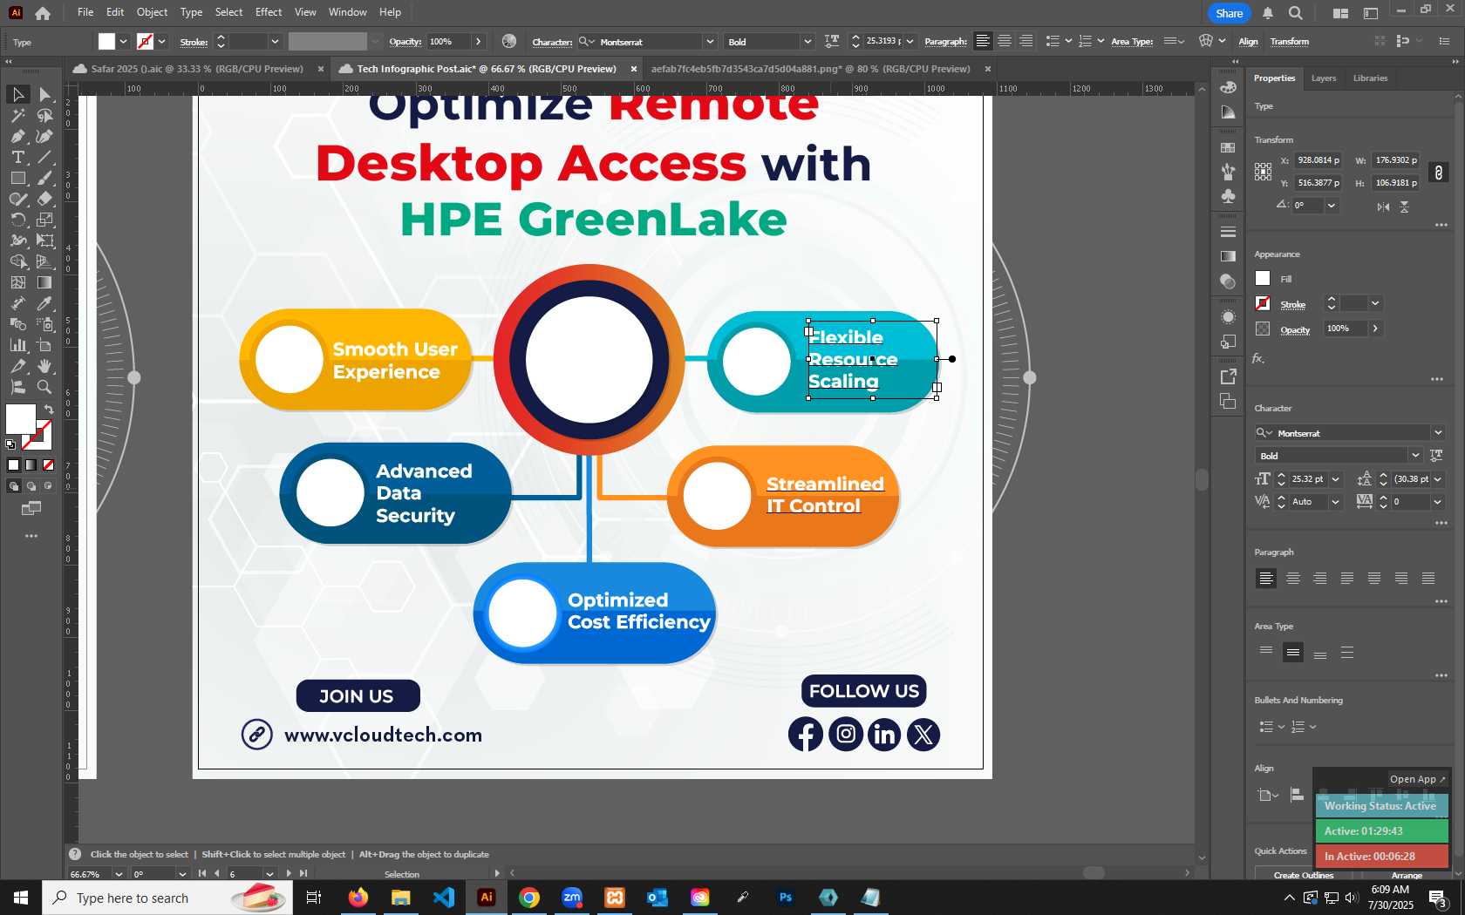Select the Zoom tool
The height and width of the screenshot is (915, 1465).
44,387
